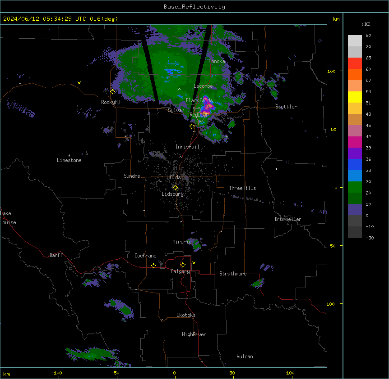Viewport: 389px width, 379px height.
Task: Click the -50 label on horizontal axis
Action: 115,373
